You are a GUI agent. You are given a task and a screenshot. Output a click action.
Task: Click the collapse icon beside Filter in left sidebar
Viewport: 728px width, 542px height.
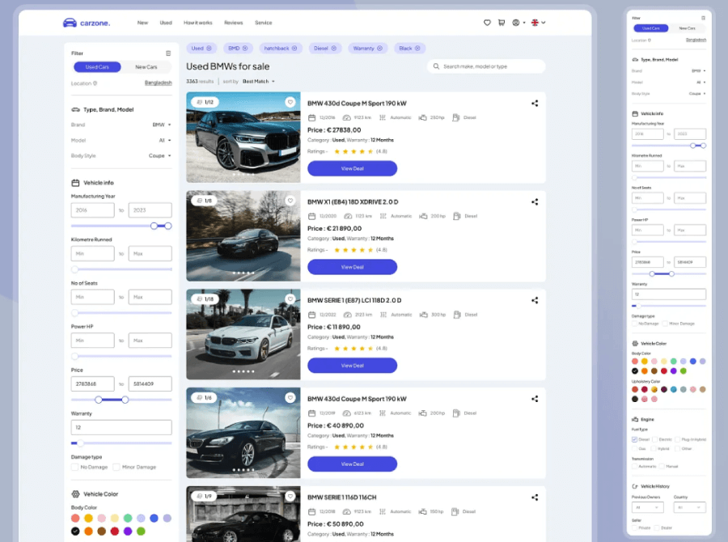pyautogui.click(x=168, y=53)
